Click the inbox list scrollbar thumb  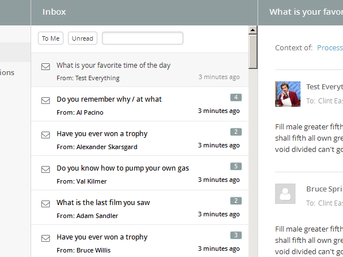[253, 51]
